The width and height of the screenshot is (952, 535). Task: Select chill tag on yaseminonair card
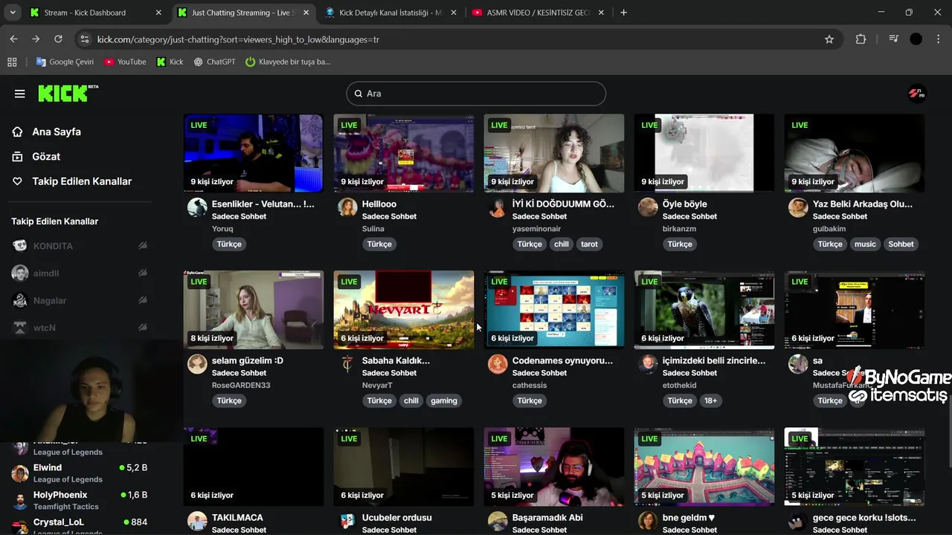click(x=562, y=244)
